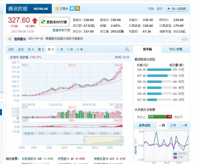Open the 技术面 panel tab
This screenshot has height=164, width=197.
(x=147, y=49)
